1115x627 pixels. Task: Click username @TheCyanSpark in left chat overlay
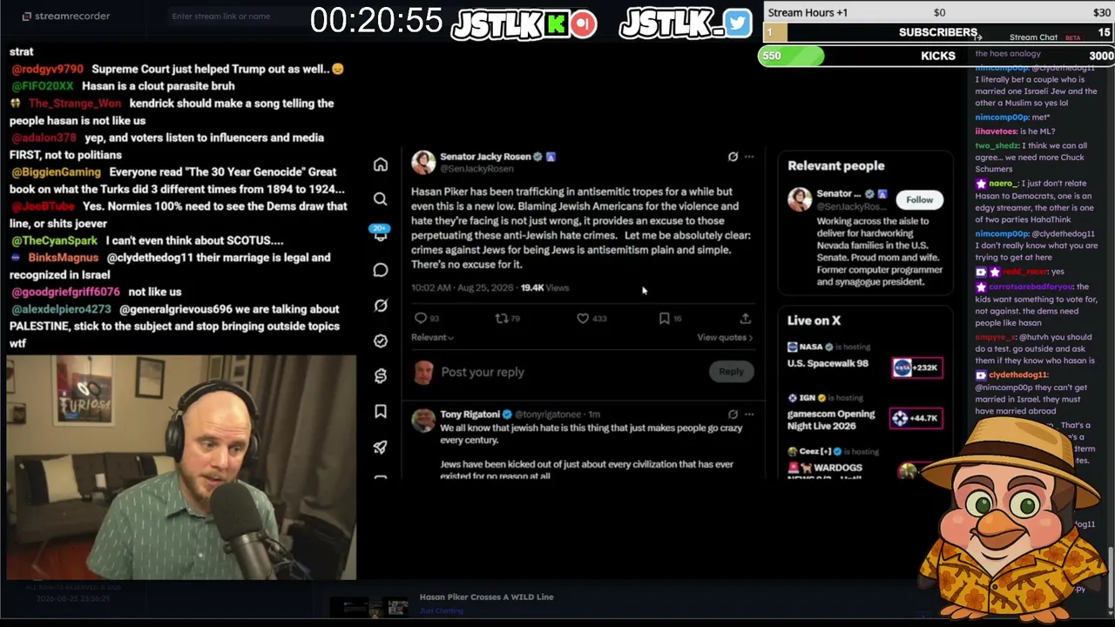click(x=54, y=240)
